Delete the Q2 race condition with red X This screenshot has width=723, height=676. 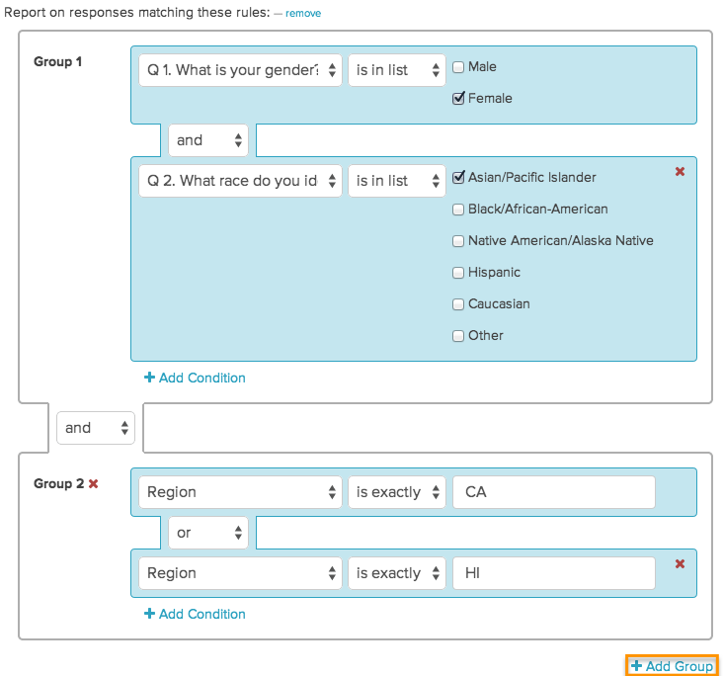(x=680, y=172)
